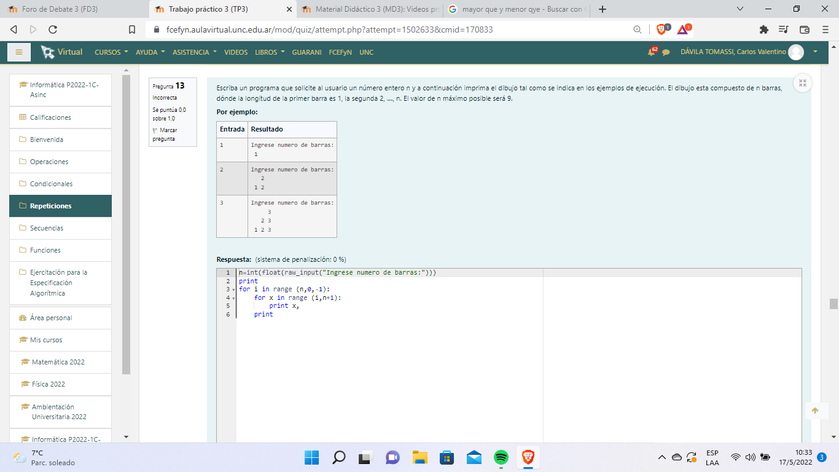This screenshot has height=472, width=839.
Task: Expand the user profile dropdown arrow
Action: click(815, 52)
